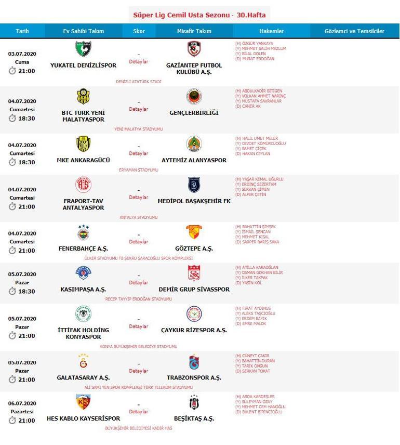Image resolution: width=400 pixels, height=445 pixels.
Task: Open Detaylar for Galatasaray vs Trabzonspor match
Action: (138, 371)
